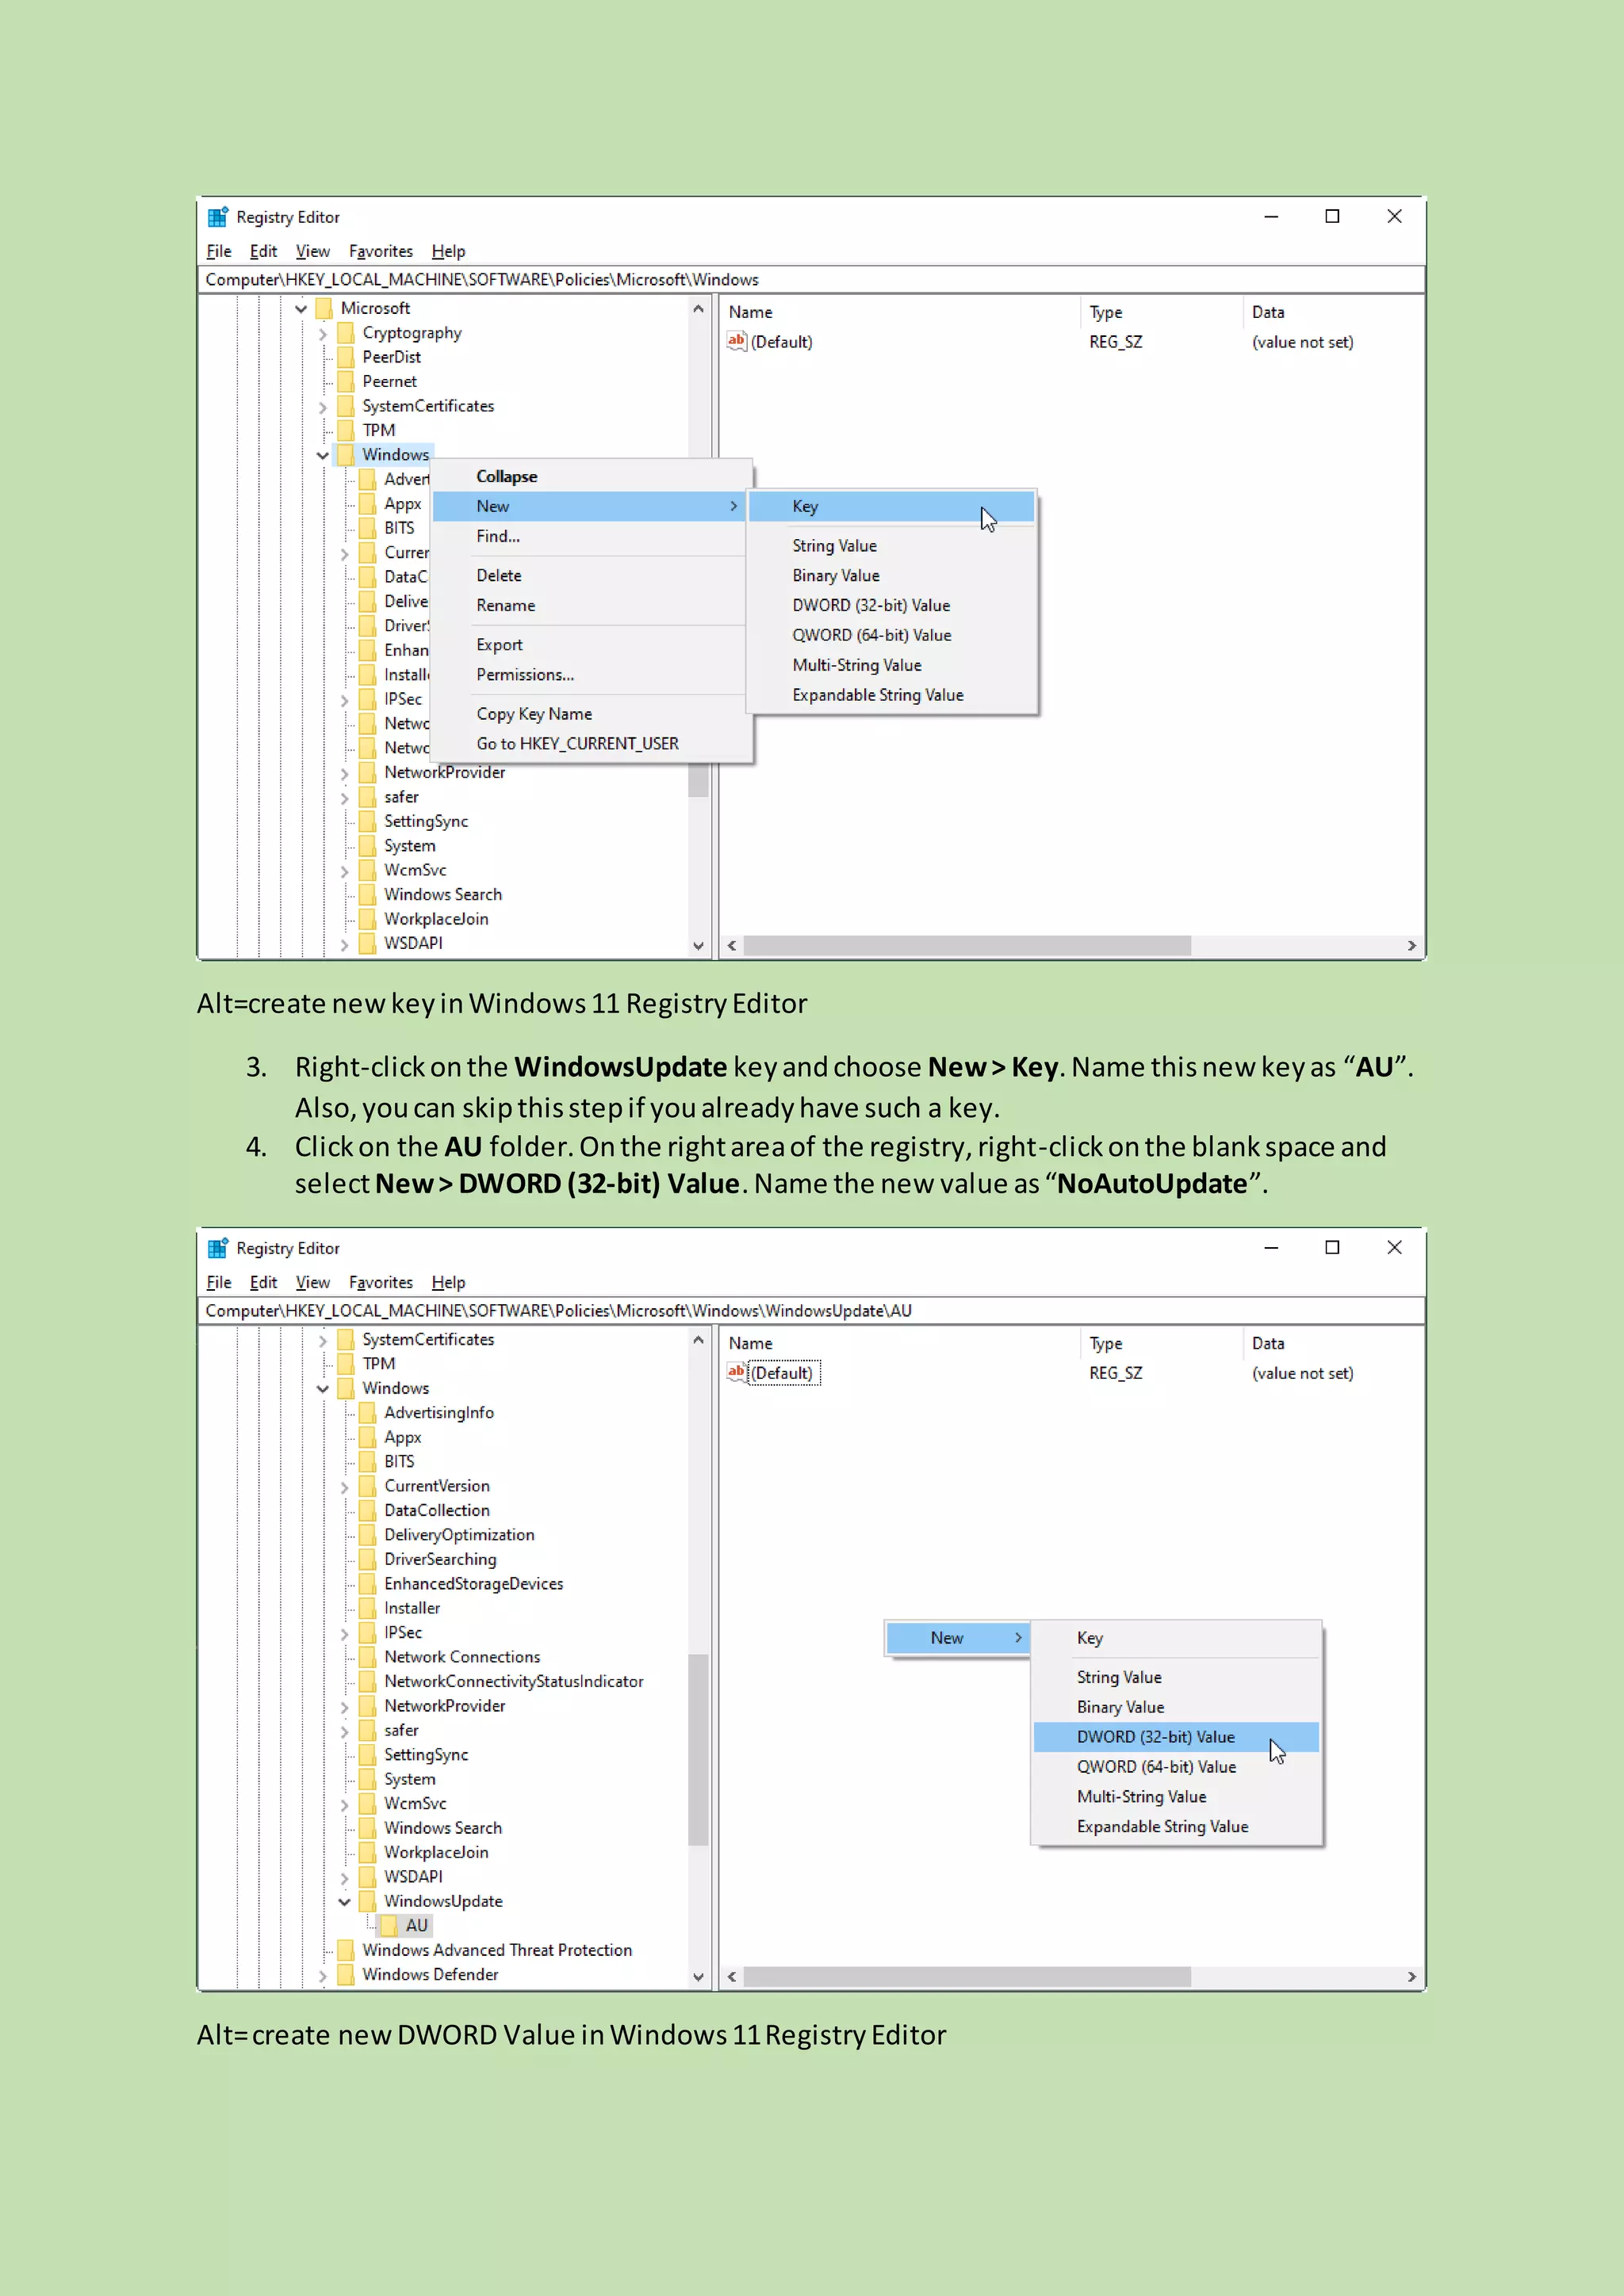Open the View menu in bottom window
Viewport: 1624px width, 2296px height.
click(x=312, y=1282)
